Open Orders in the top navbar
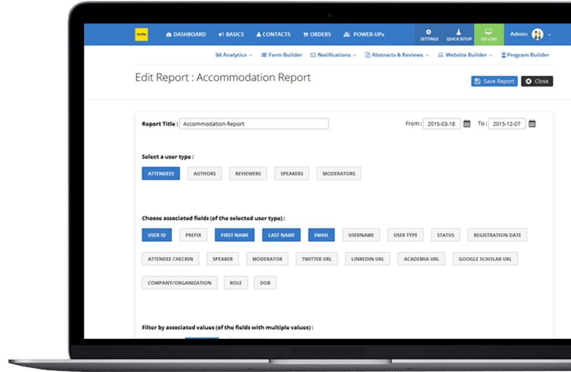This screenshot has height=372, width=571. tap(317, 35)
